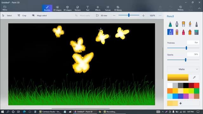This screenshot has width=203, height=114.
Task: Open the Windows Start menu
Action: point(3,112)
